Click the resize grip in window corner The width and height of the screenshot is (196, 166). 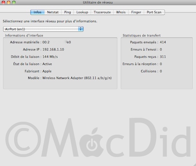194,164
